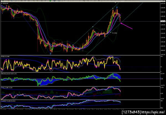The height and width of the screenshot is (115, 166).
Task: Select the blue up arrow below the price low
Action: tap(51, 54)
